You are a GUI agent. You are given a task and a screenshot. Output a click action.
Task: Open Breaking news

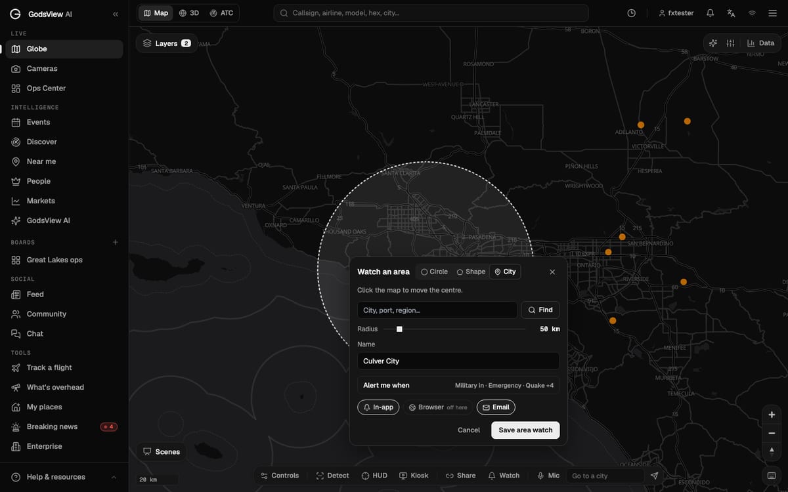(x=64, y=426)
